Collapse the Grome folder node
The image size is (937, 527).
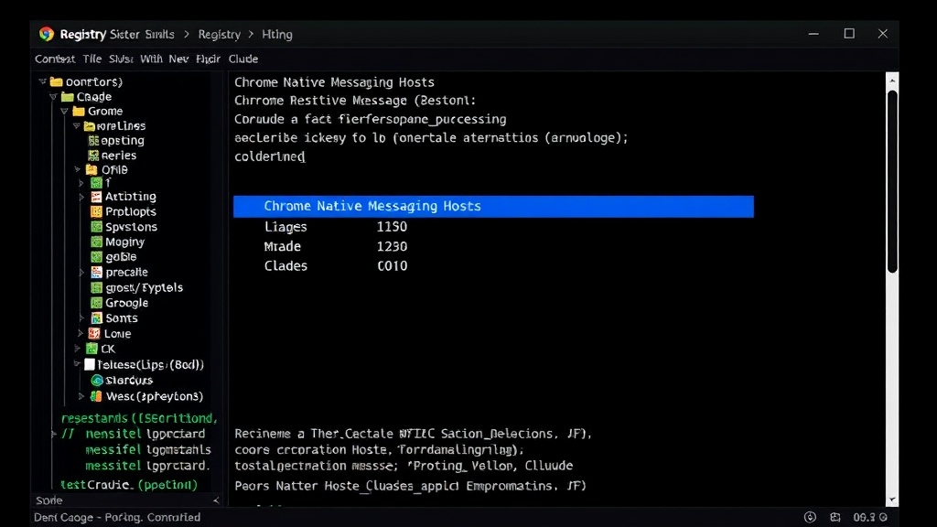(x=64, y=111)
